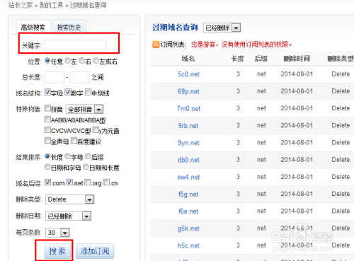Check the CVCV/VCVC型 checkbox
Viewport: 354px width, 261px height.
(x=47, y=130)
